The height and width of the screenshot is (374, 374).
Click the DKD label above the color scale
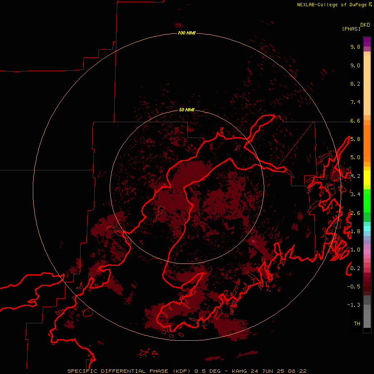click(x=365, y=25)
